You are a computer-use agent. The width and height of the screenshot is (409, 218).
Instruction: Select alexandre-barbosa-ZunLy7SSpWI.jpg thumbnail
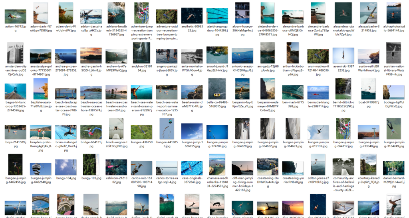[x=318, y=13]
